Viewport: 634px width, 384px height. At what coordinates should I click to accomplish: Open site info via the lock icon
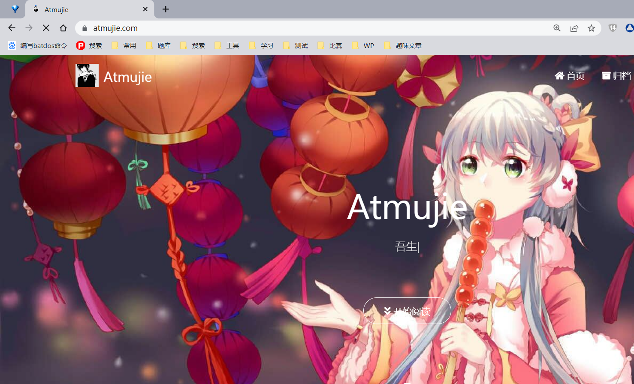(85, 28)
